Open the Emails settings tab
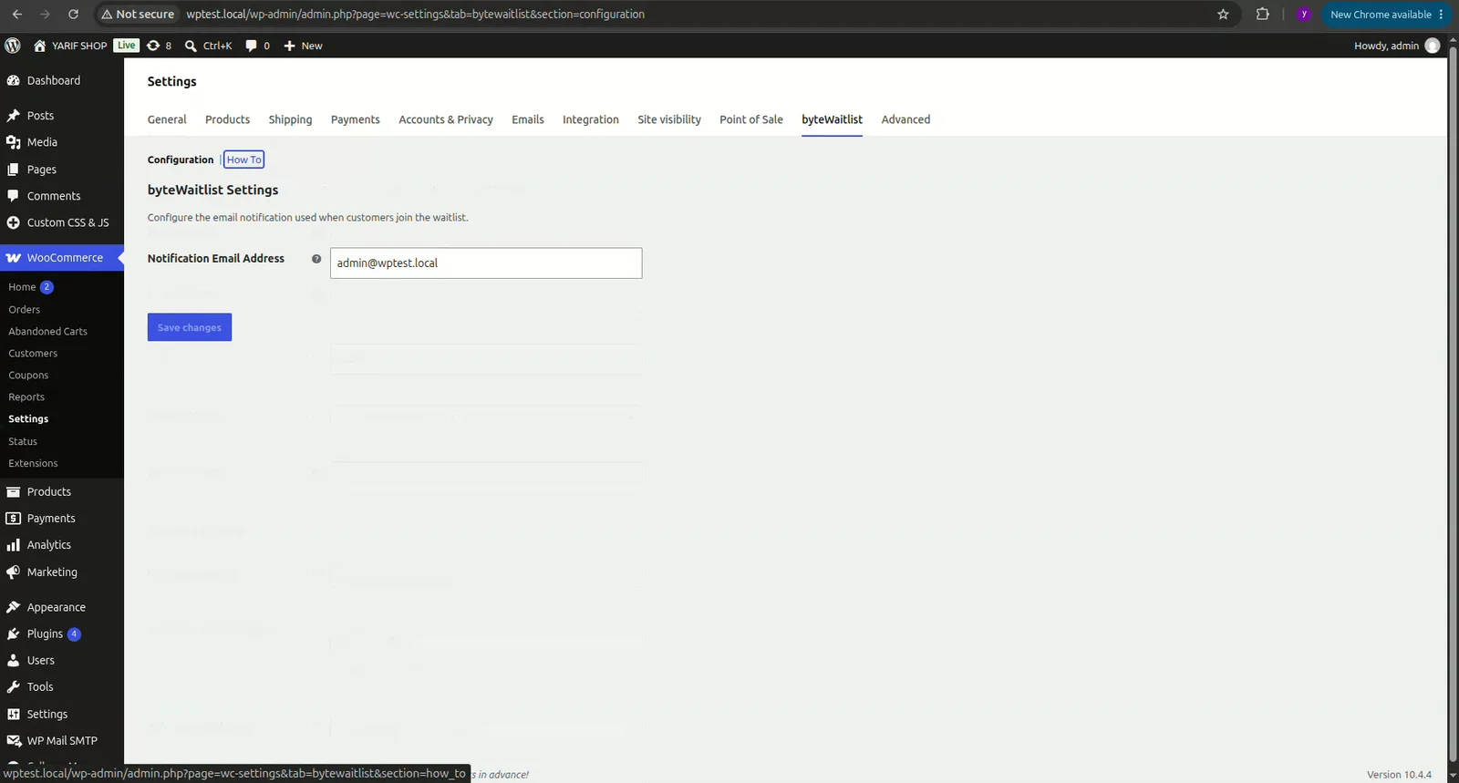This screenshot has height=783, width=1459. pos(528,119)
